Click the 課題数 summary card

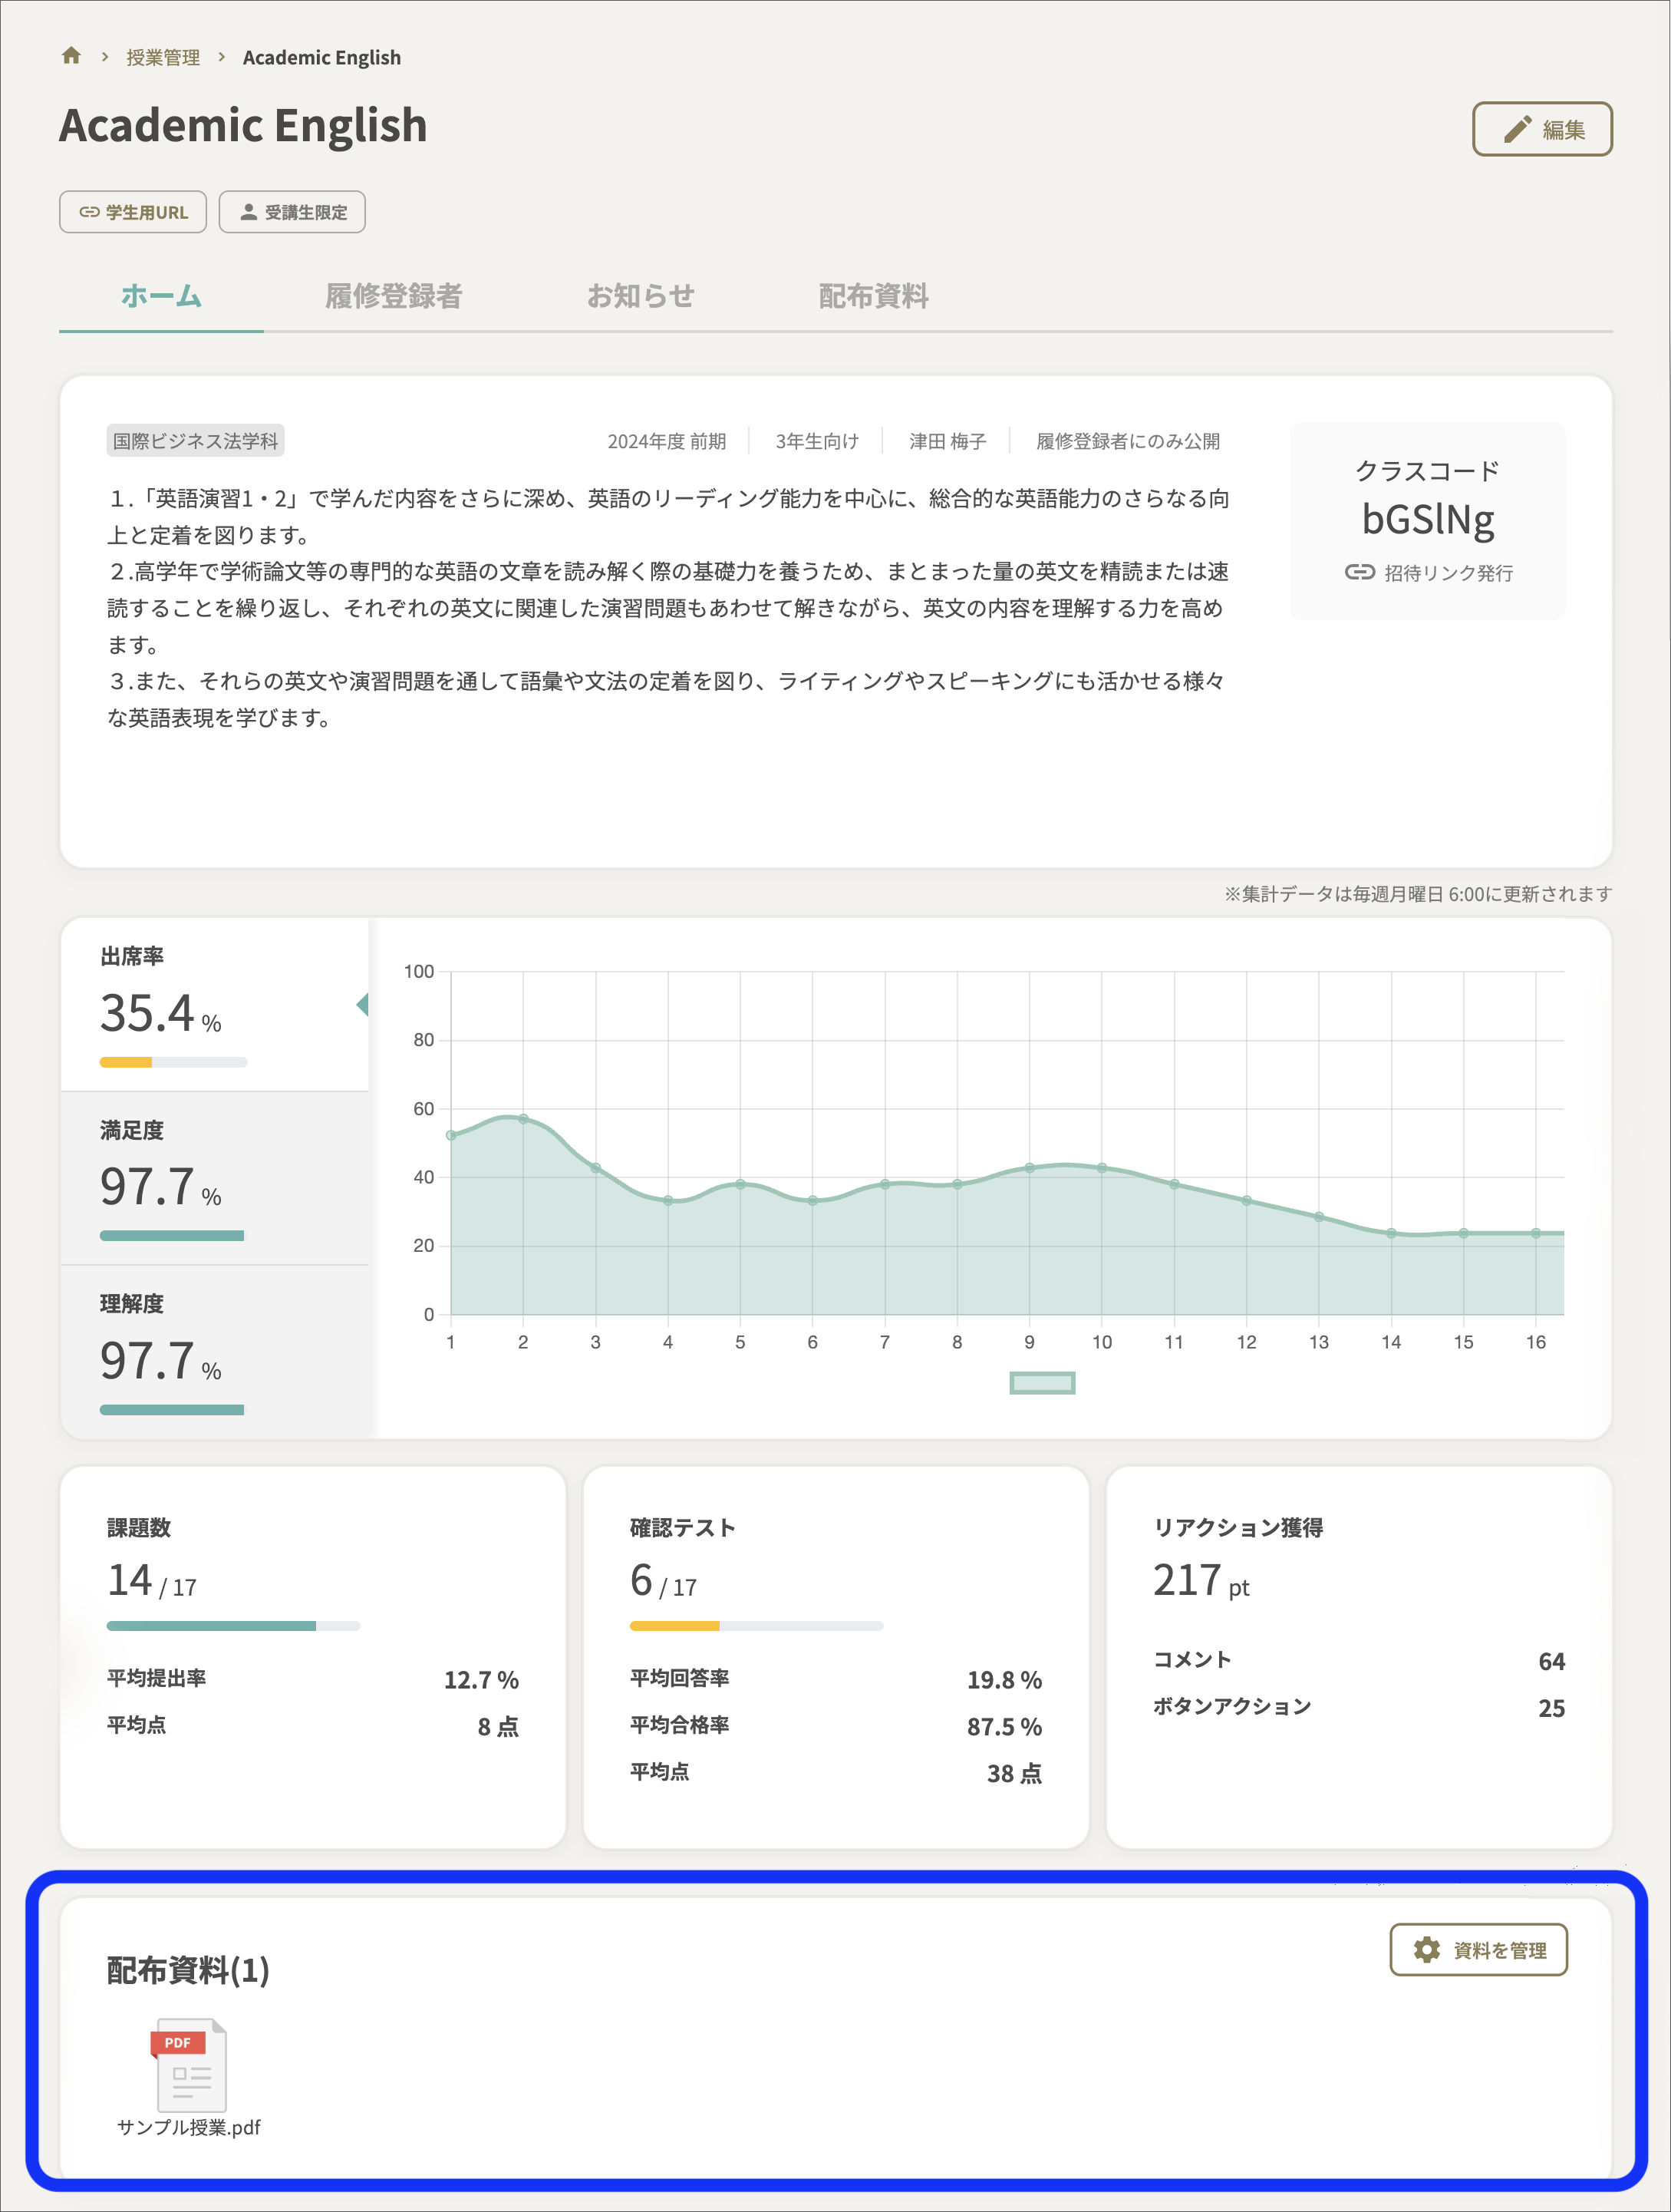pos(313,1656)
